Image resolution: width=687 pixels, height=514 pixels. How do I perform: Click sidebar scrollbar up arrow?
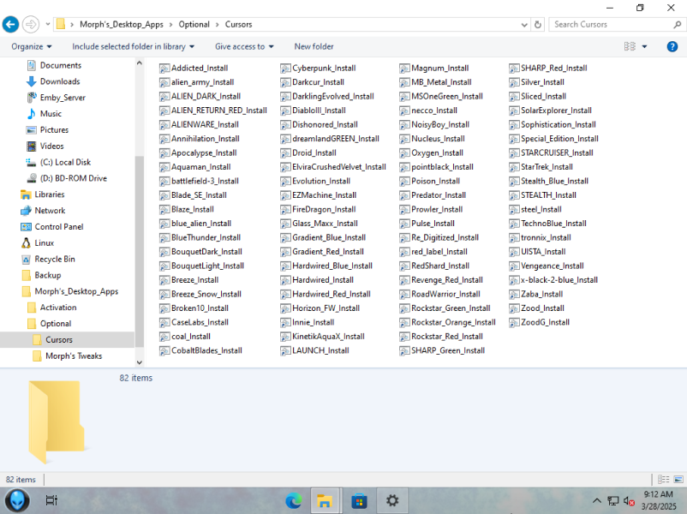point(140,63)
